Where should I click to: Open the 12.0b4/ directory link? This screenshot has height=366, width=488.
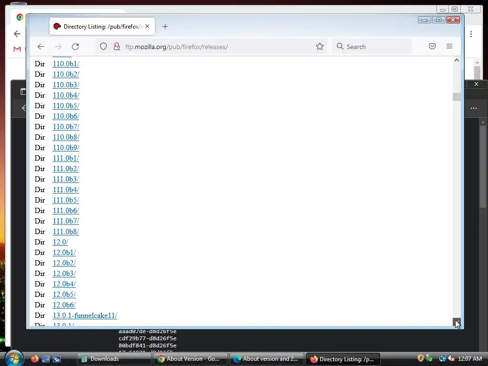click(64, 284)
